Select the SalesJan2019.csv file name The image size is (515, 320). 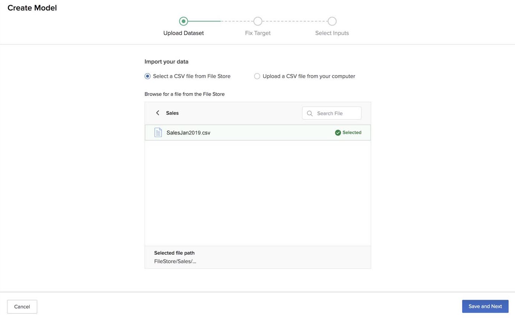pyautogui.click(x=188, y=133)
